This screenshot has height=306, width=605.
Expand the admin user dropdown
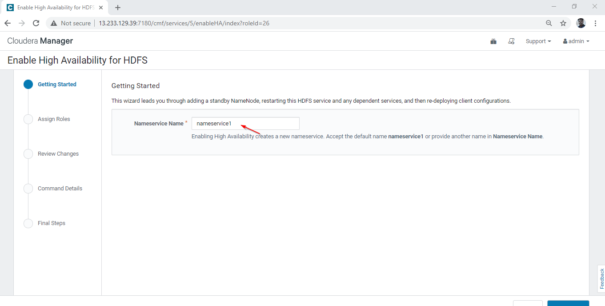576,41
